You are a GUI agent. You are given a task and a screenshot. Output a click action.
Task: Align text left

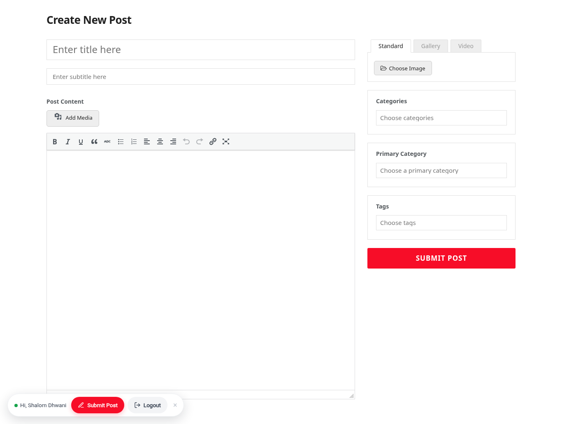click(x=147, y=141)
